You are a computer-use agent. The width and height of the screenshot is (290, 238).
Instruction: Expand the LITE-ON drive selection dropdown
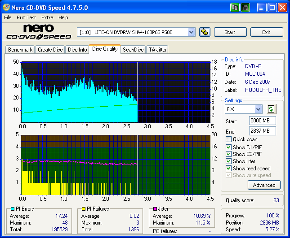point(192,32)
